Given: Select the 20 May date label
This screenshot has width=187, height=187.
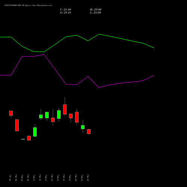Looking at the screenshot, I should point(76,178).
